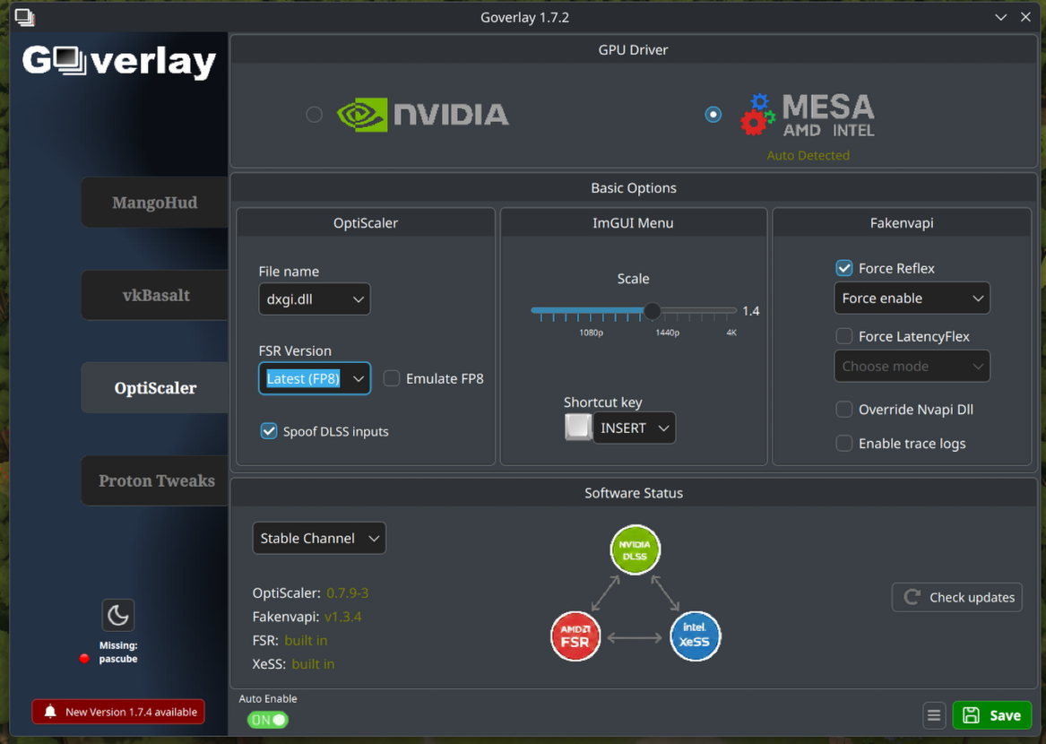Open the Choose mode dropdown
Image resolution: width=1046 pixels, height=744 pixels.
click(x=912, y=367)
